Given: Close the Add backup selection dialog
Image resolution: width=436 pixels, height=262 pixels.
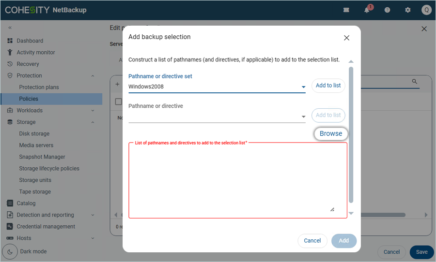Looking at the screenshot, I should pyautogui.click(x=346, y=38).
